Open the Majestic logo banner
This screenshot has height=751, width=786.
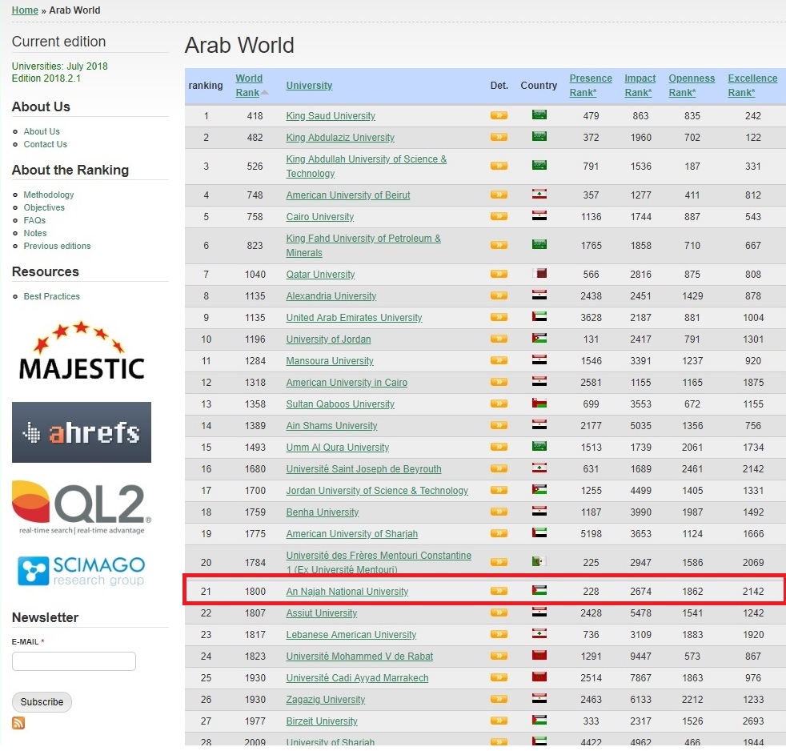81,351
